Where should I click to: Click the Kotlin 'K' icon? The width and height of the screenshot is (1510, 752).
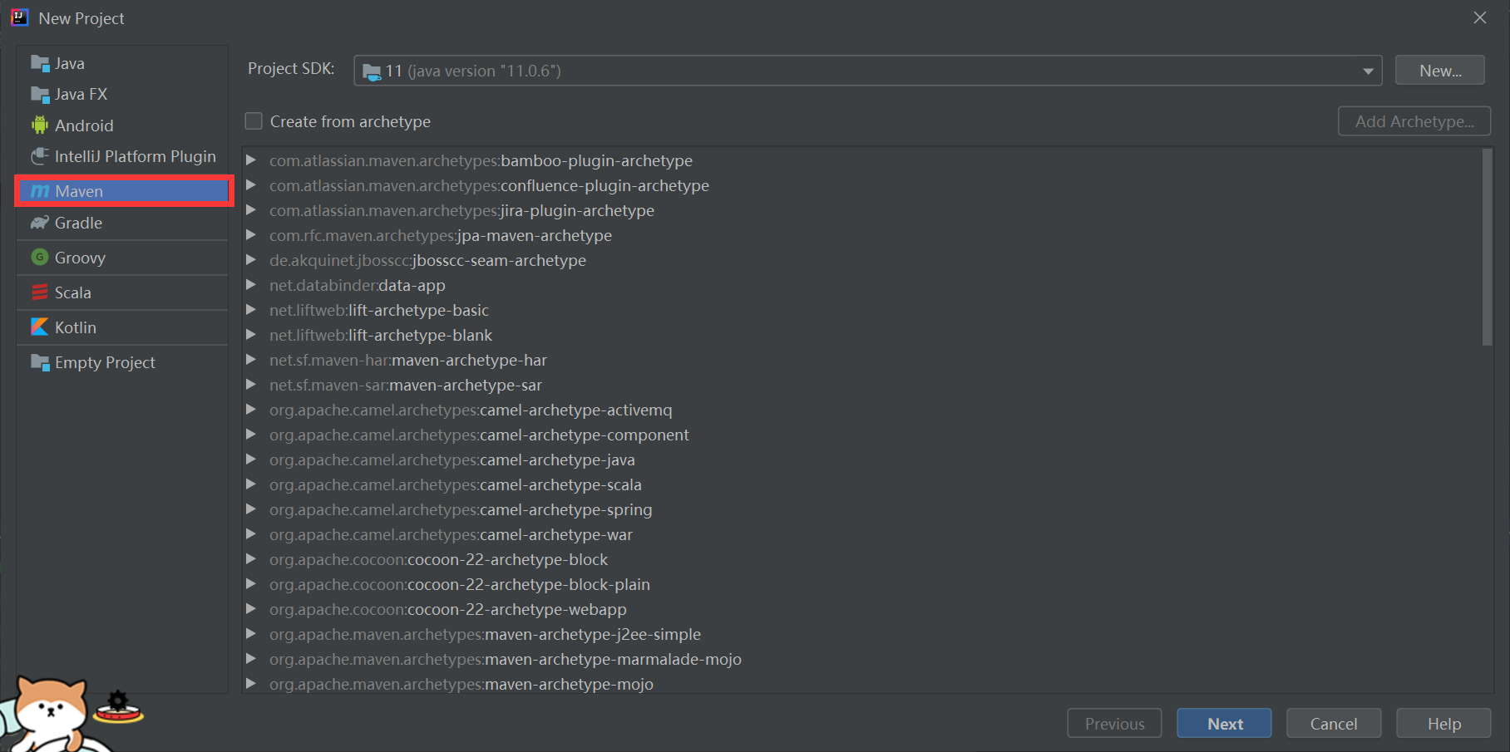[x=40, y=327]
